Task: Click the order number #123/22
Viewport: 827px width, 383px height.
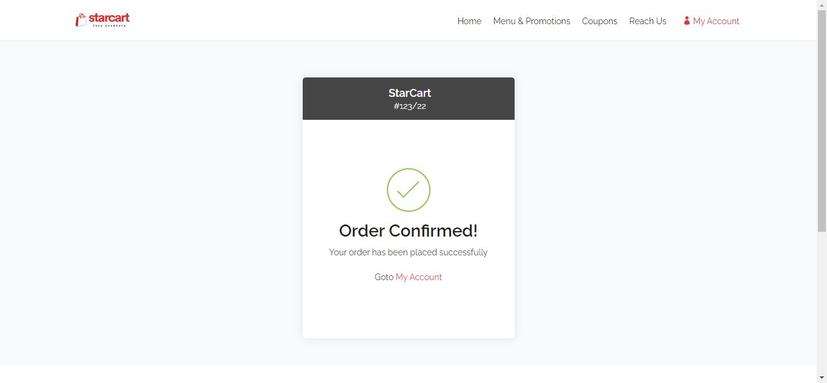Action: [409, 106]
